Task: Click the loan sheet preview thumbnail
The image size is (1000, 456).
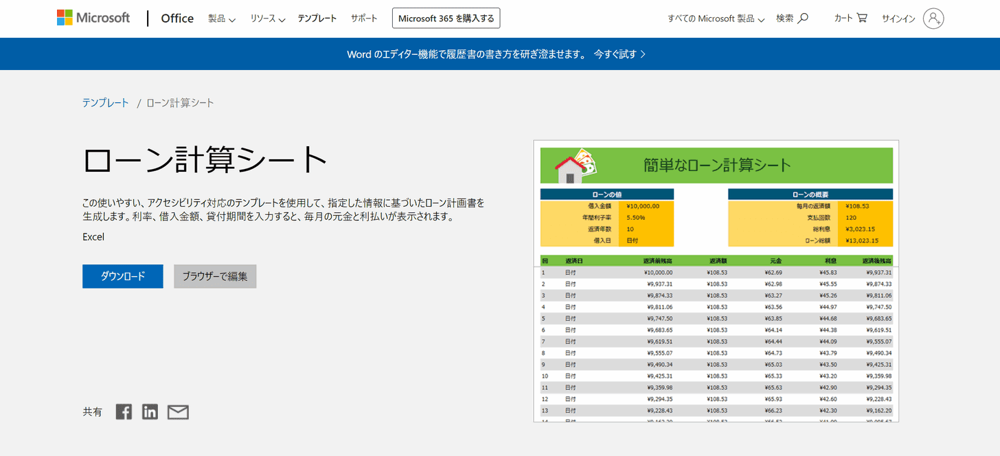Action: [x=716, y=281]
